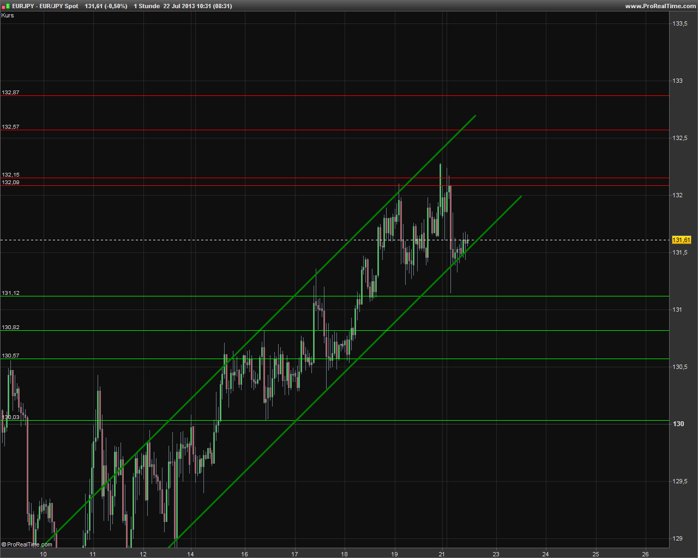Click the 129 price axis value
Viewport: 698px width, 558px height.
coord(677,538)
